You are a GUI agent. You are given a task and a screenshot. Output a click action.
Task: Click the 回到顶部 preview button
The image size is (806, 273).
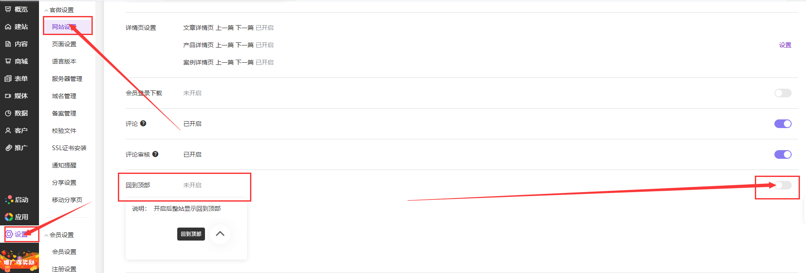coord(191,234)
